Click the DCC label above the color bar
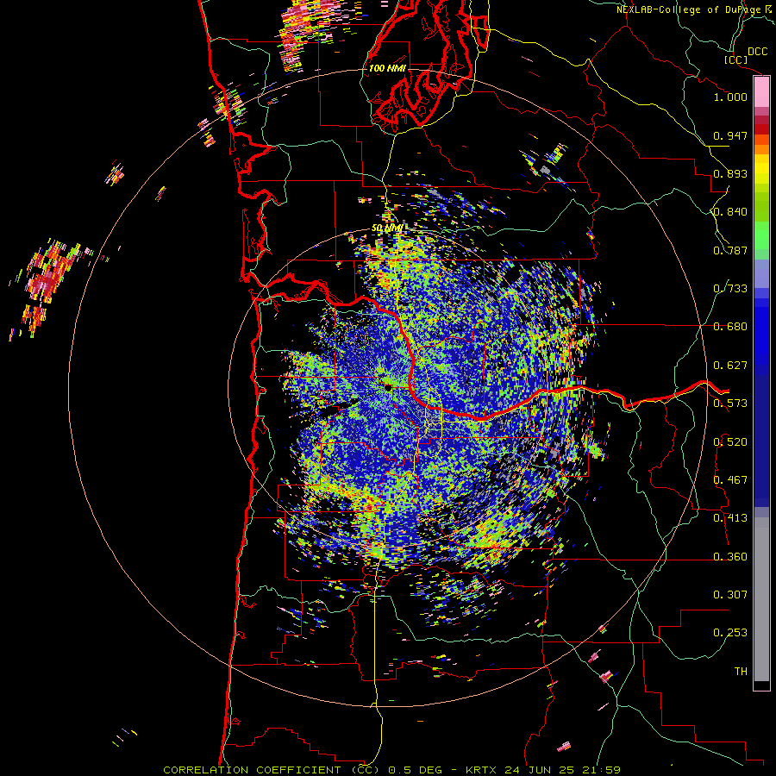Screen dimensions: 776x776 tap(757, 52)
